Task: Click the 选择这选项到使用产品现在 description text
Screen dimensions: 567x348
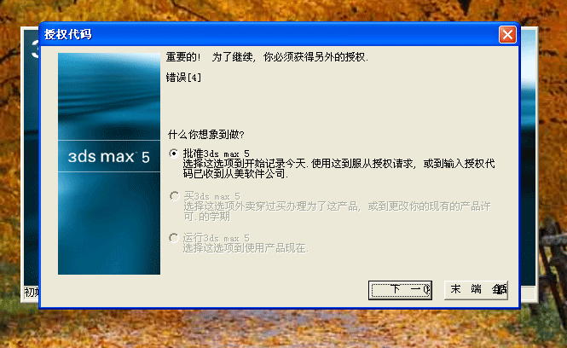Action: 246,248
